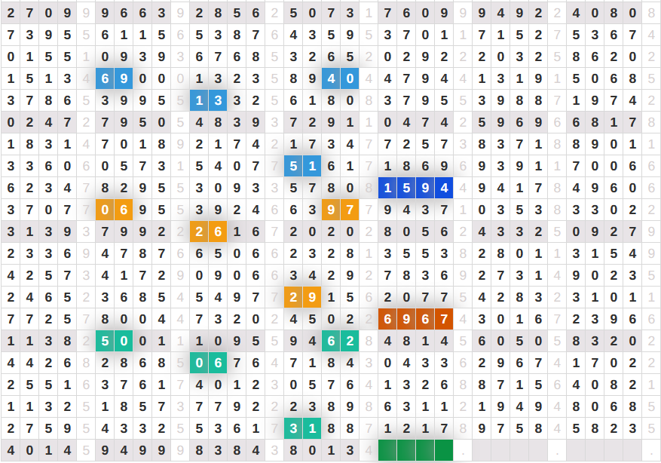Screen dimensions: 661x463
Task: Select the blue highlighted 40 cell
Action: (x=340, y=78)
